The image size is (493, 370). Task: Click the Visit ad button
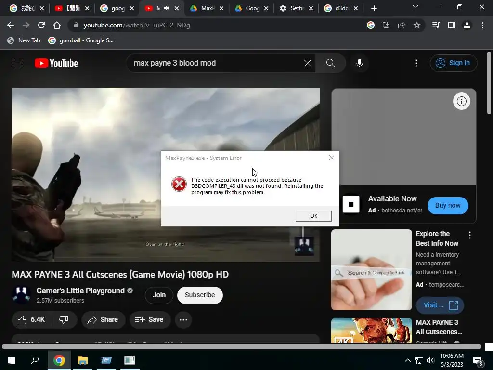pyautogui.click(x=440, y=305)
